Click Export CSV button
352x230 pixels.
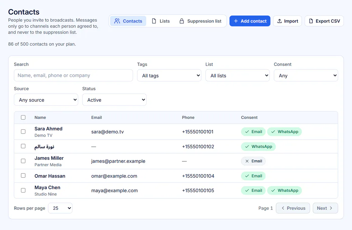point(324,21)
